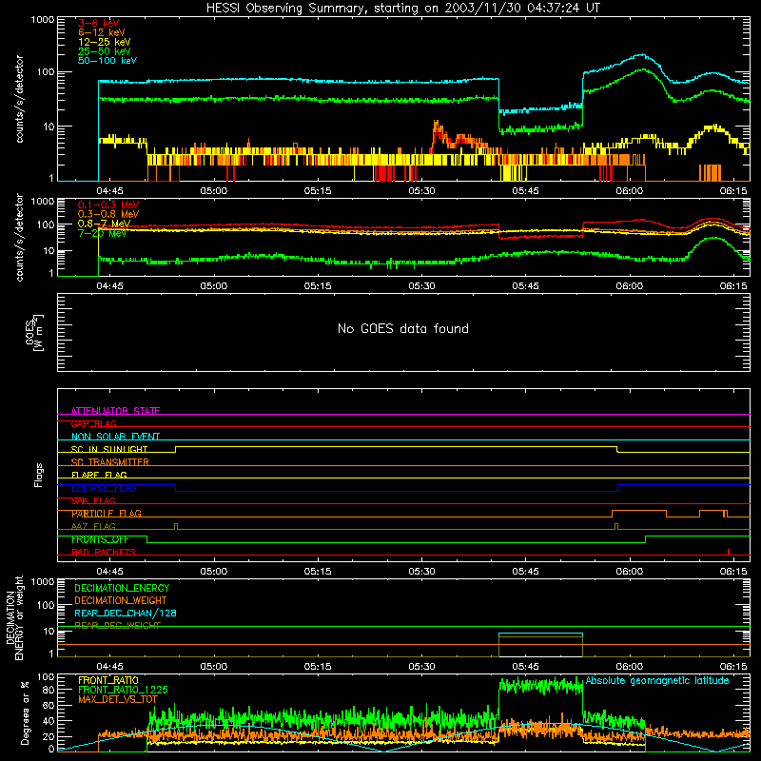Select the 3-6 keV legend label
This screenshot has width=761, height=761.
point(99,23)
